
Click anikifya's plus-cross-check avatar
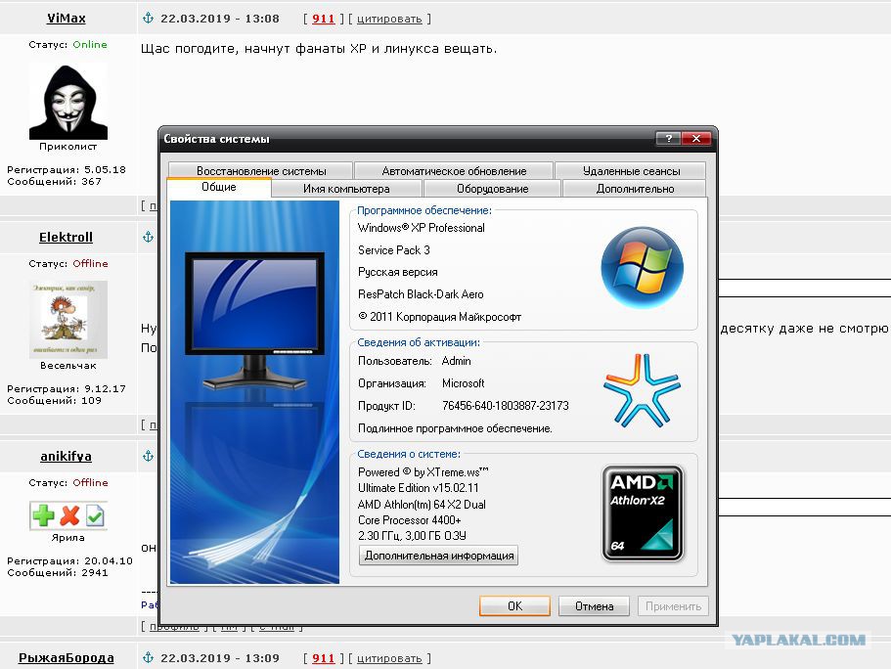pyautogui.click(x=68, y=515)
